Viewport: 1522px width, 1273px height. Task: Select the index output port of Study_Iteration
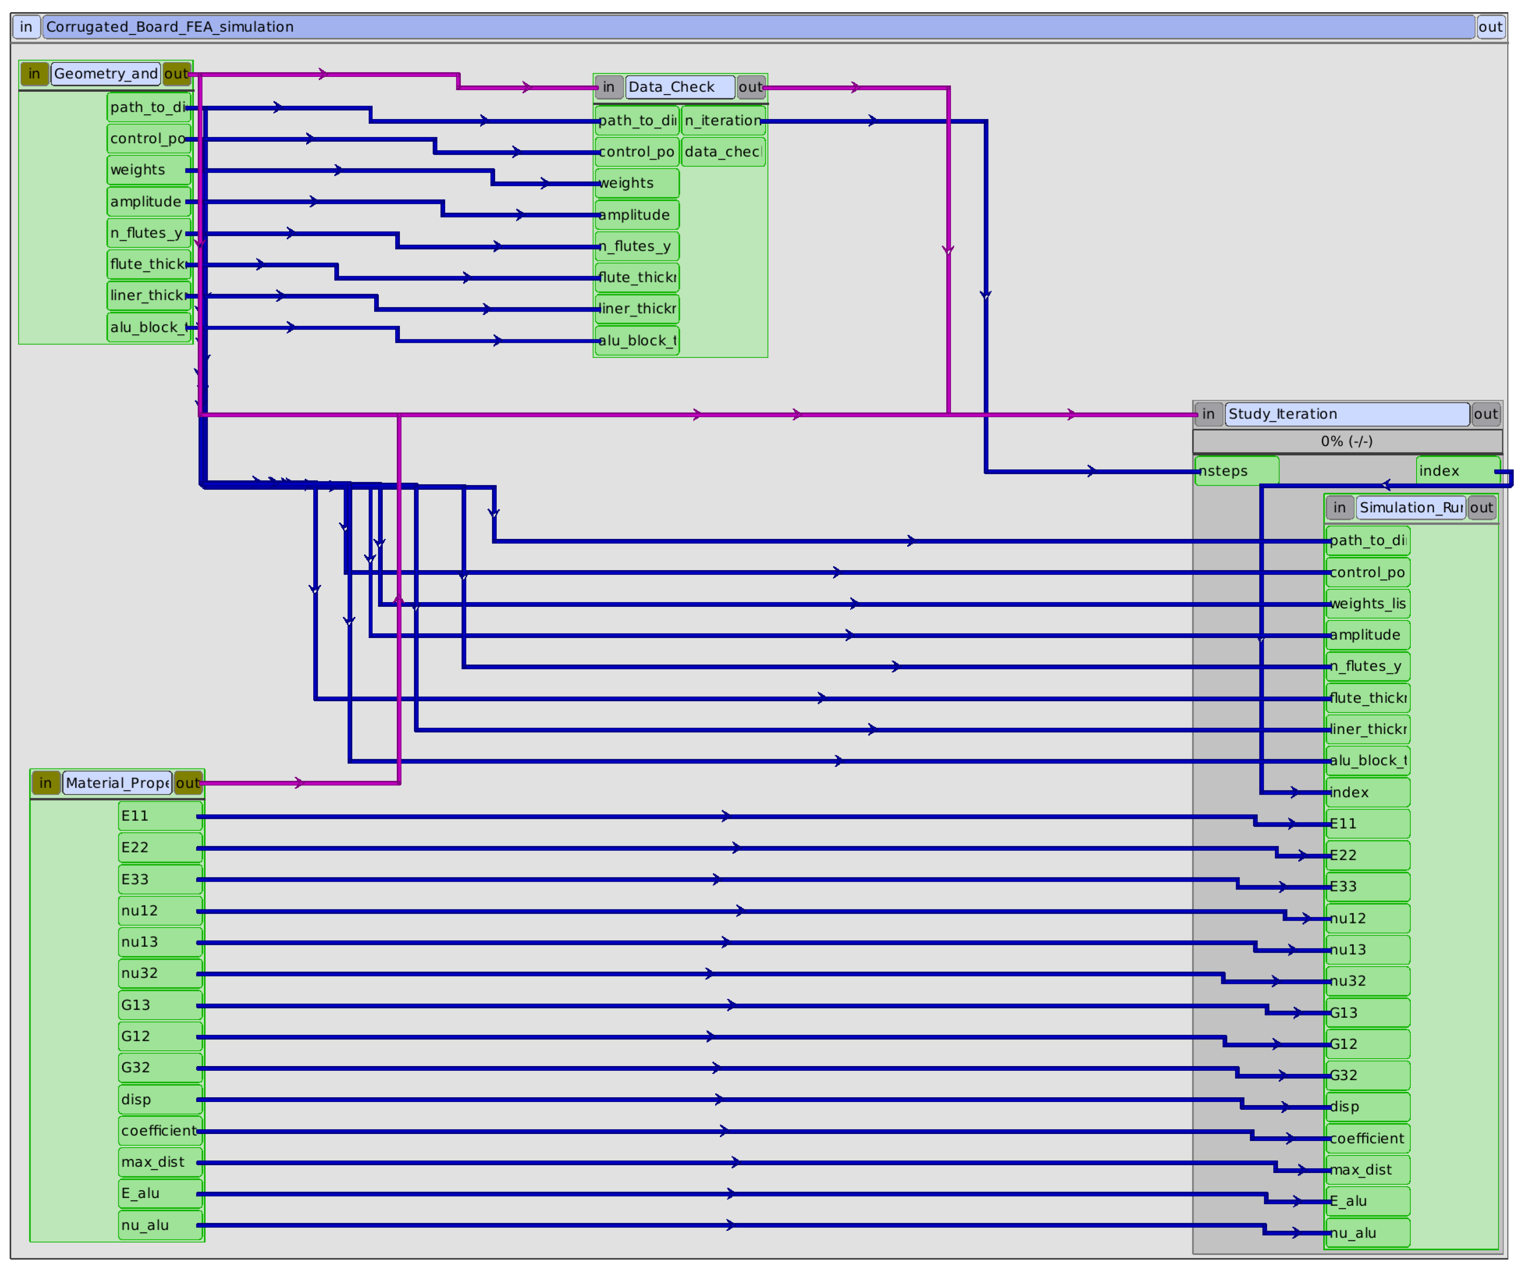tap(1458, 471)
